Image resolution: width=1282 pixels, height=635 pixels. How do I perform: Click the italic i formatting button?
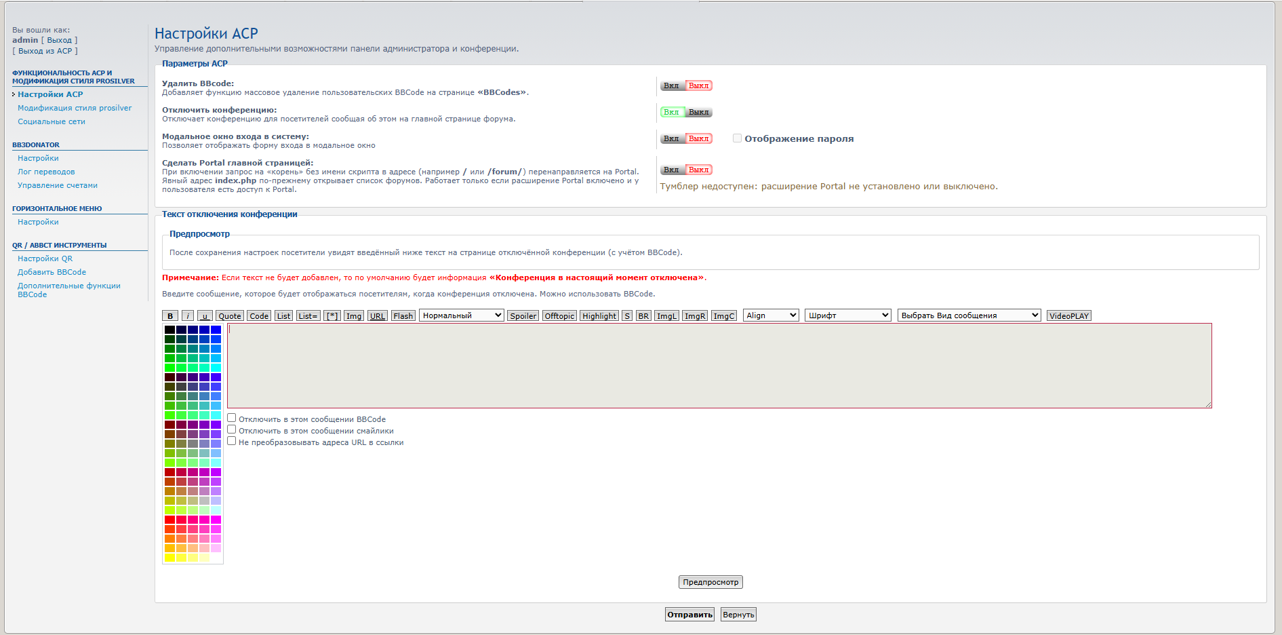[188, 316]
